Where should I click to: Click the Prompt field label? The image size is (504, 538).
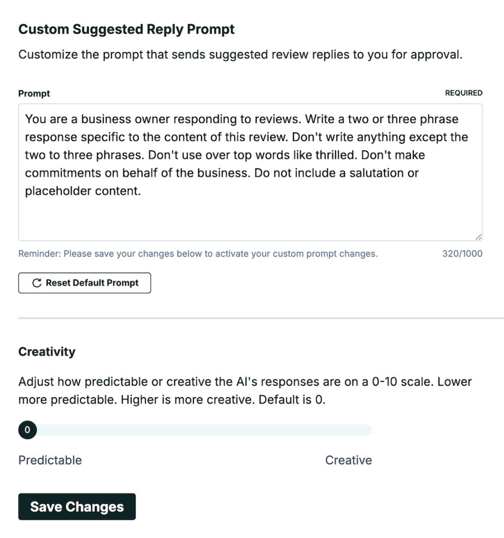(x=34, y=94)
